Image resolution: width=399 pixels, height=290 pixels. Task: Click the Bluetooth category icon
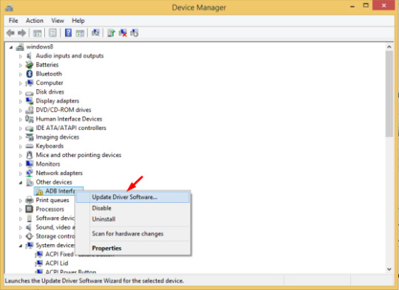click(30, 74)
